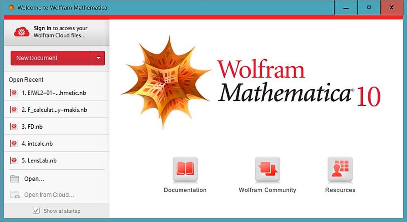Click the Show at startup label text
407x222 pixels.
pyautogui.click(x=62, y=211)
